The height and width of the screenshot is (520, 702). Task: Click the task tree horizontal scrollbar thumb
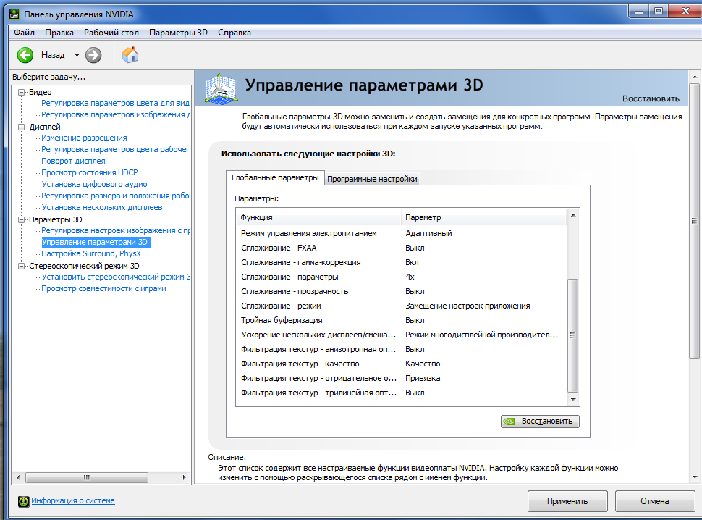tap(87, 477)
